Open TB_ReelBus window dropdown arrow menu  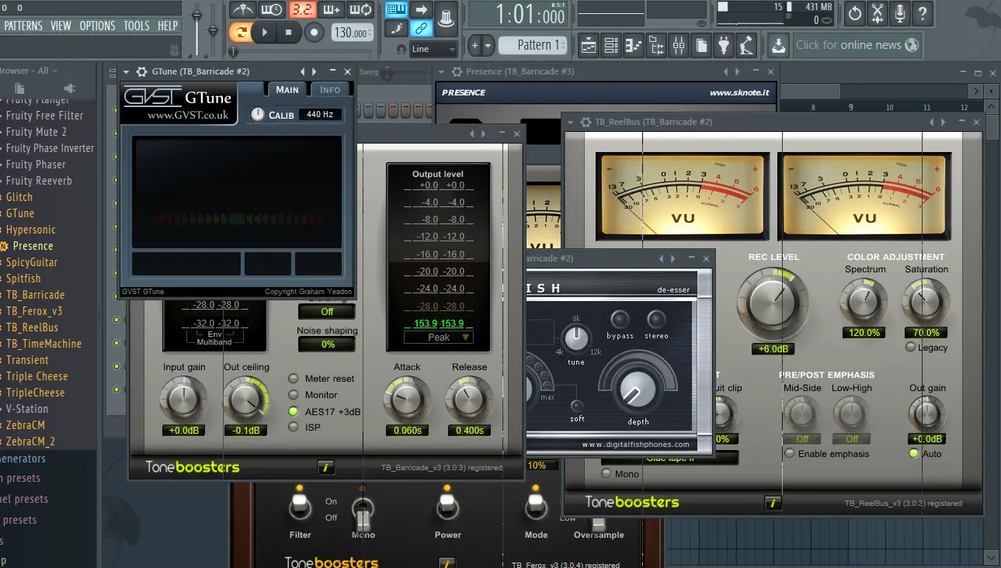pyautogui.click(x=570, y=122)
